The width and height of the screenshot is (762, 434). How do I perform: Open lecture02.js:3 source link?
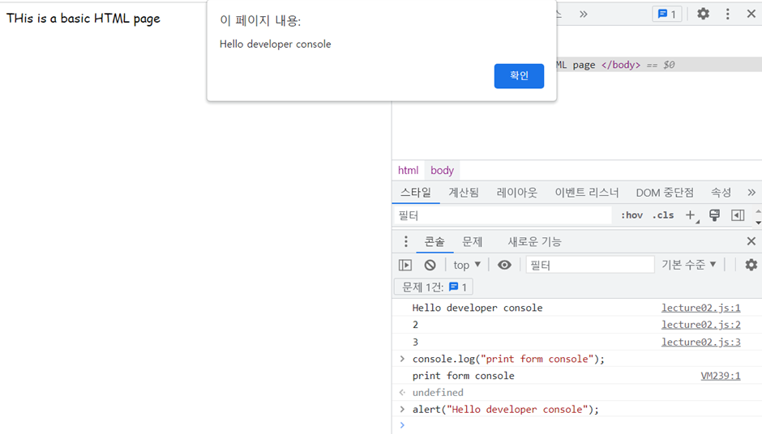[700, 343]
